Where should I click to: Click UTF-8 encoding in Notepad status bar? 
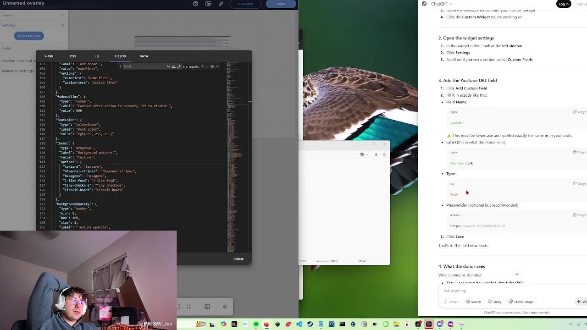click(362, 261)
